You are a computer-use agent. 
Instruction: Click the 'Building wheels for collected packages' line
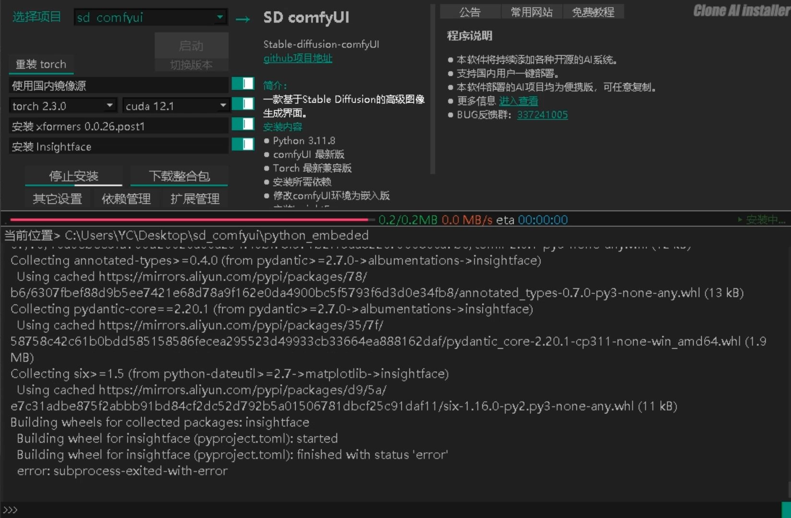tap(160, 422)
